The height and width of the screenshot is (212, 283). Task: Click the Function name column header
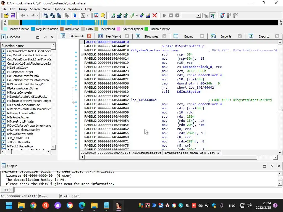(x=26, y=46)
